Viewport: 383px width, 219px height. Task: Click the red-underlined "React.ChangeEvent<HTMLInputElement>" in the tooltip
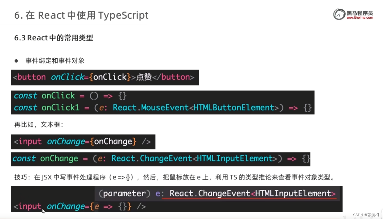[252, 194]
